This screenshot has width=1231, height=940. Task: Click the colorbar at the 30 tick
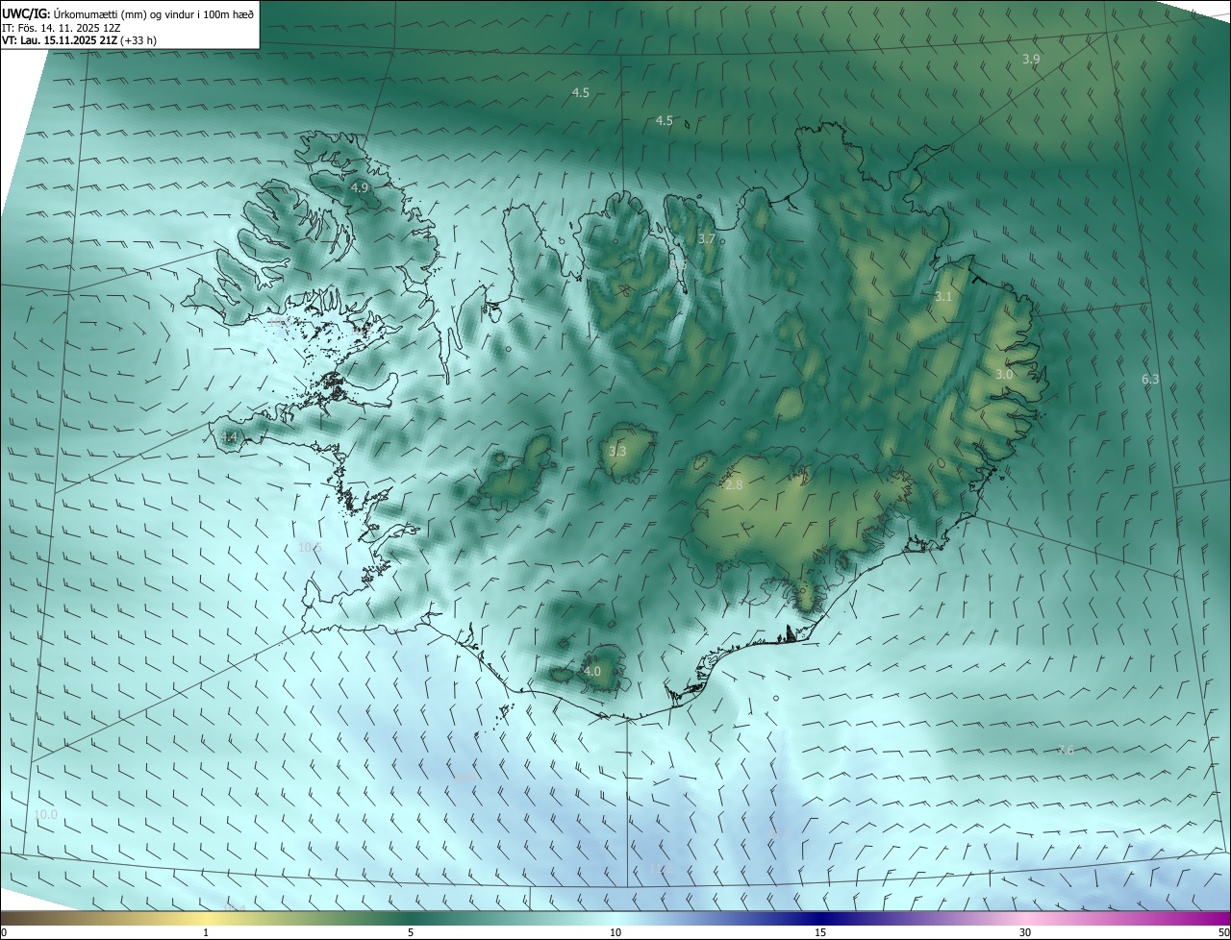(1025, 932)
